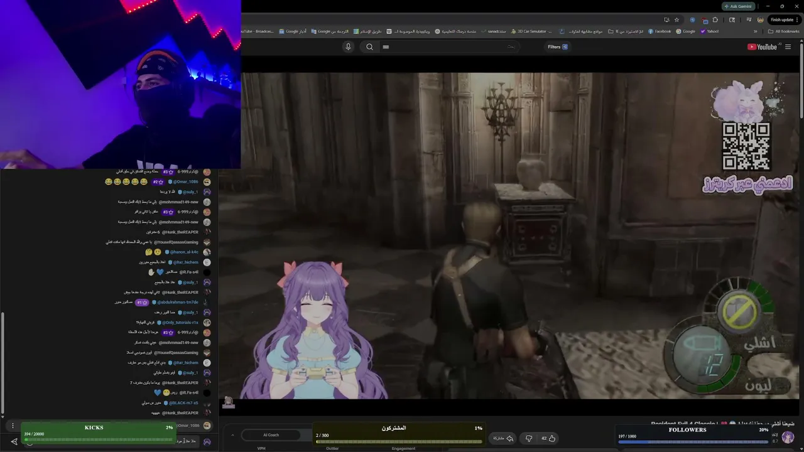This screenshot has height=452, width=804.
Task: Click the search magnifier icon
Action: click(369, 47)
